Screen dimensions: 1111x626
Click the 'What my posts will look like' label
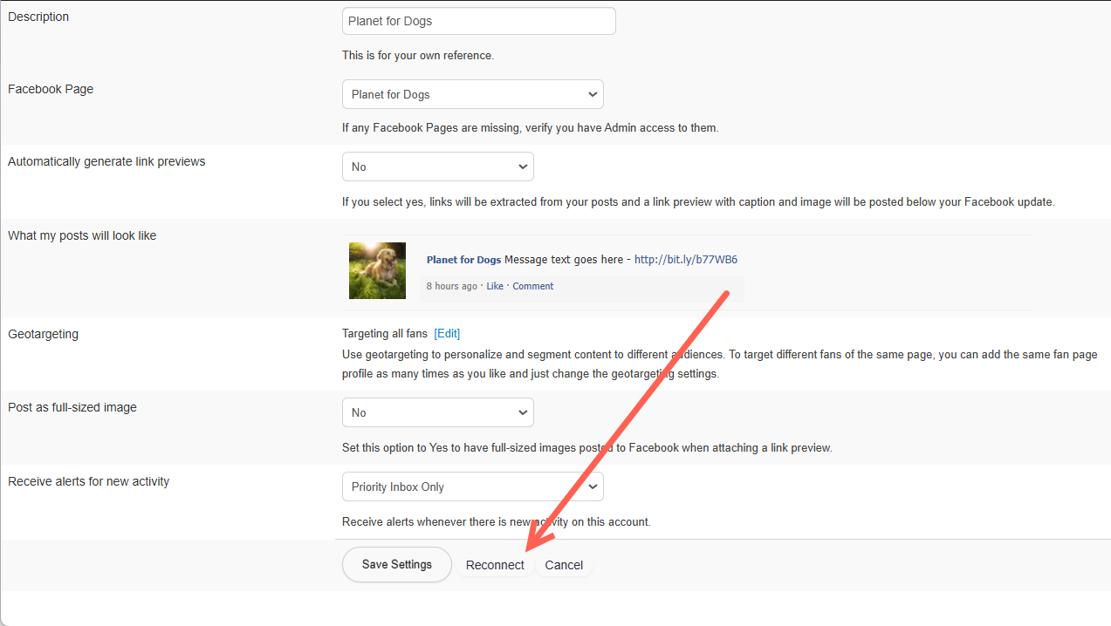(x=82, y=235)
